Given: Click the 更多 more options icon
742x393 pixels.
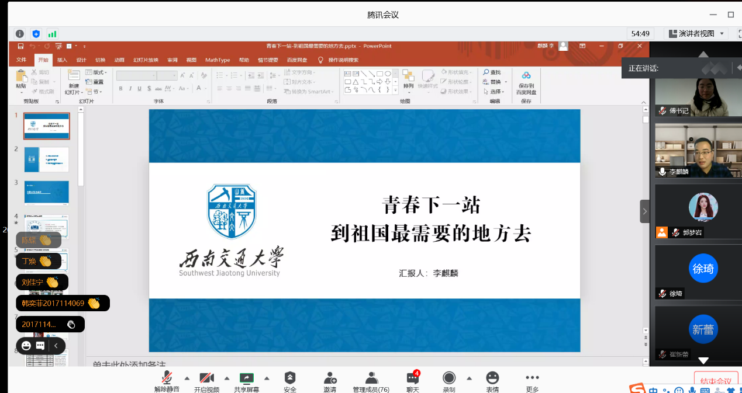Looking at the screenshot, I should click(532, 378).
